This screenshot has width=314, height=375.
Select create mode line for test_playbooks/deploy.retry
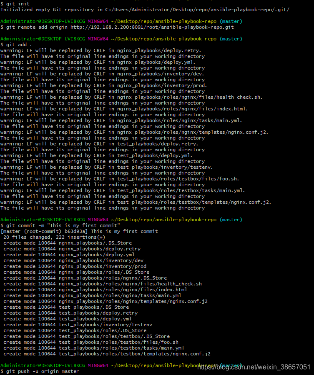70,313
